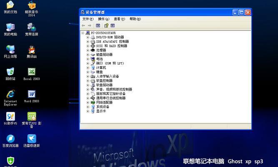278x167 pixels.
Task: Open 91助手V5 desktop shortcut
Action: (10, 119)
